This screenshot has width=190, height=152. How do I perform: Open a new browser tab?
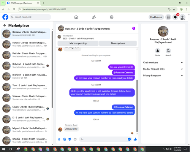pyautogui.click(x=43, y=3)
